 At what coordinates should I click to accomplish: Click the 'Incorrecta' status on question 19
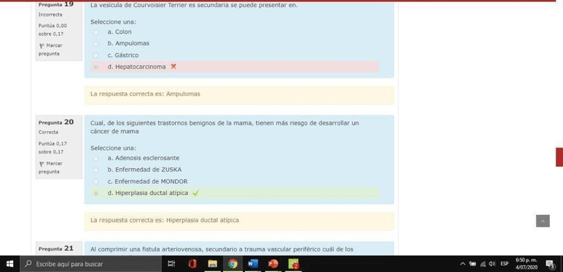tap(50, 15)
